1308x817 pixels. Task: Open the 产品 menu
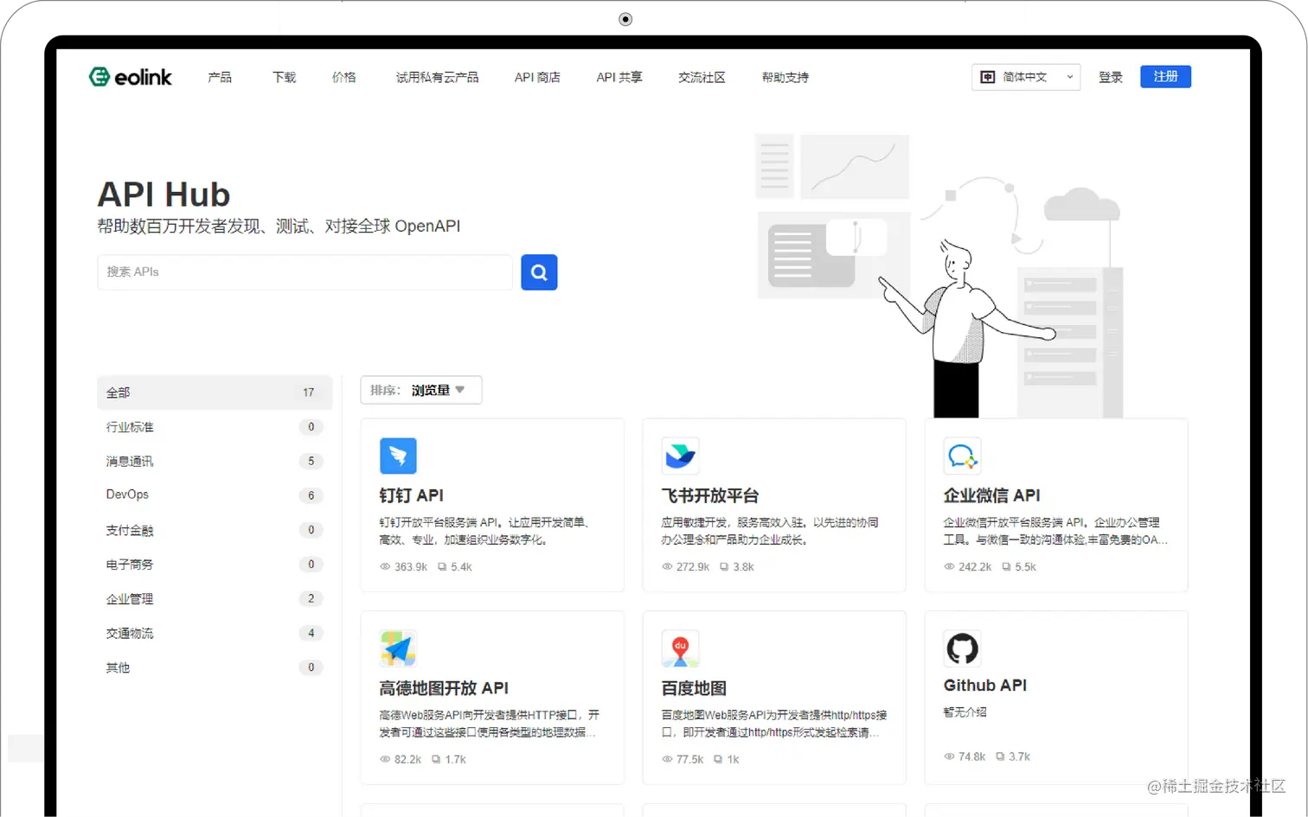pos(219,77)
